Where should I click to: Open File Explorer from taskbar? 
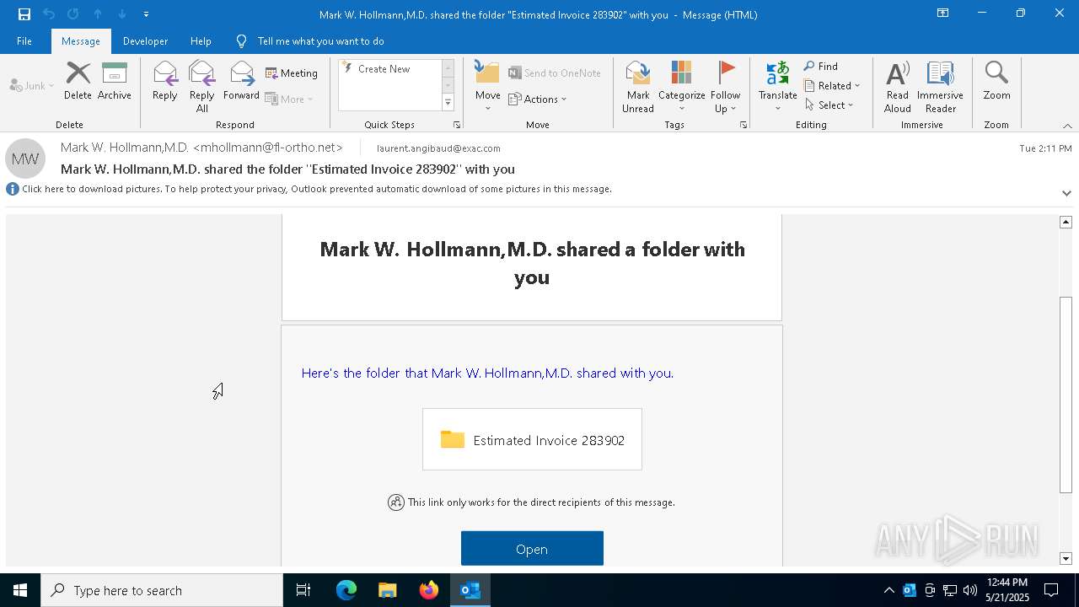point(387,590)
